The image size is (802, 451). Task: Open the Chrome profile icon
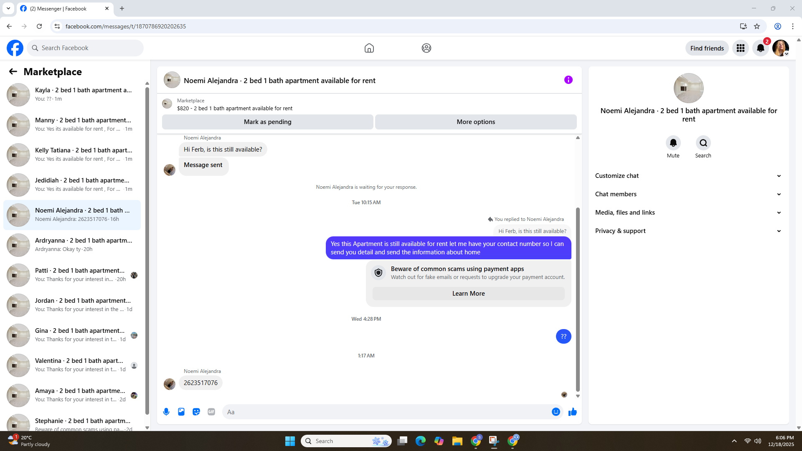point(778,26)
